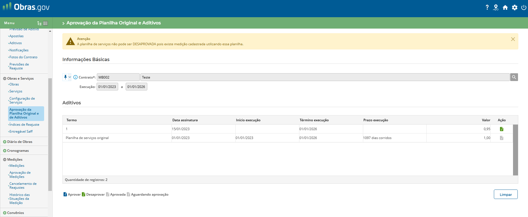Image resolution: width=528 pixels, height=217 pixels.
Task: Select Aprovação de Medições menu item
Action: (x=20, y=175)
